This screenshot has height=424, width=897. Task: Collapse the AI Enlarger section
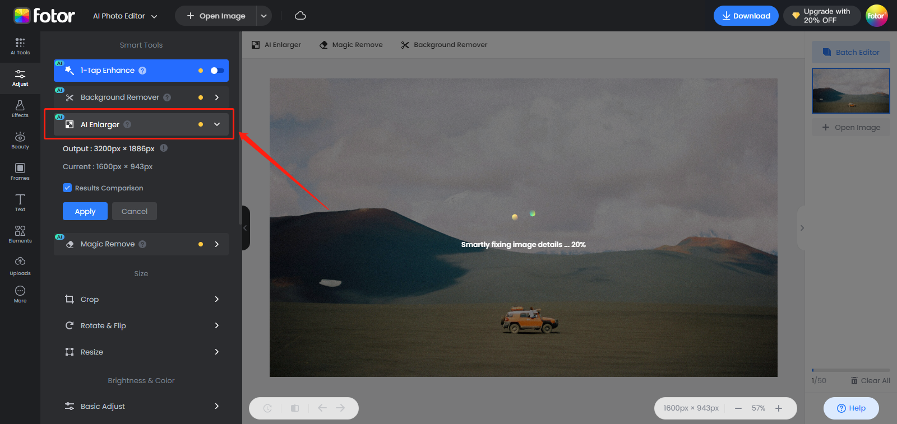coord(217,124)
